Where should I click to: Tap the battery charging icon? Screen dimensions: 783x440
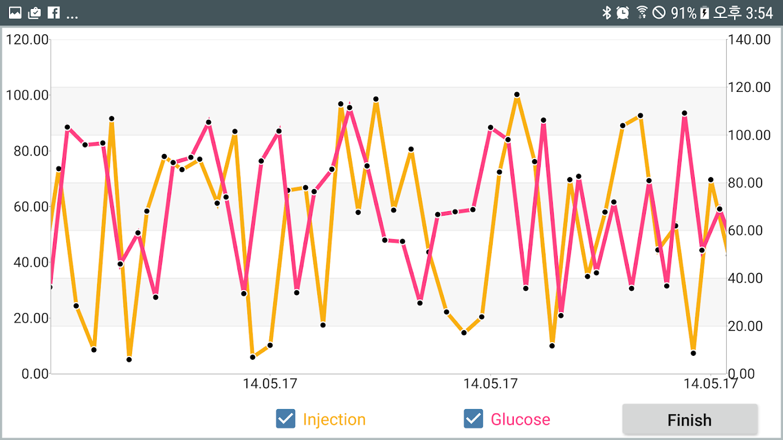tap(704, 13)
